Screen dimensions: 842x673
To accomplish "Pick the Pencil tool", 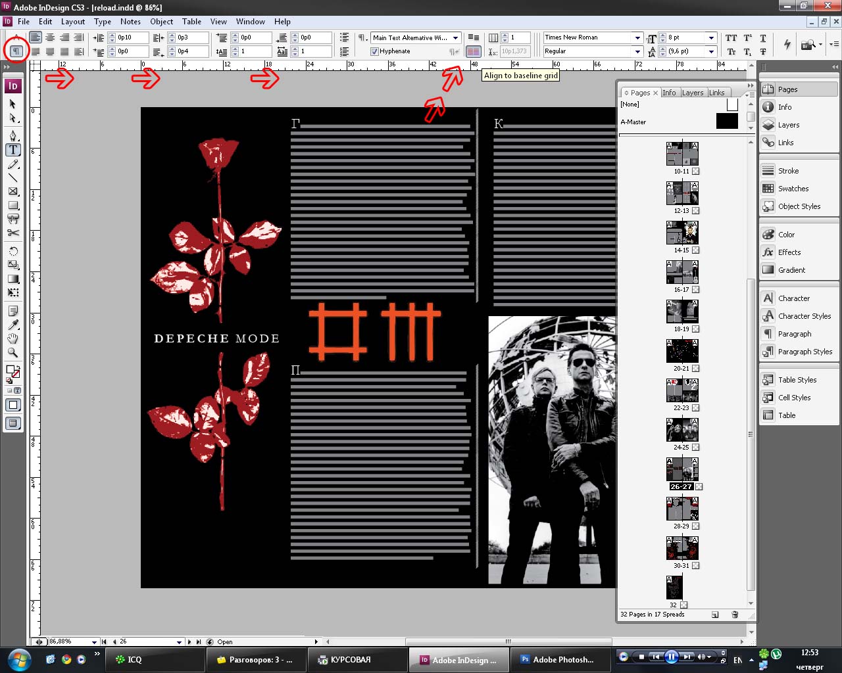I will pos(12,164).
